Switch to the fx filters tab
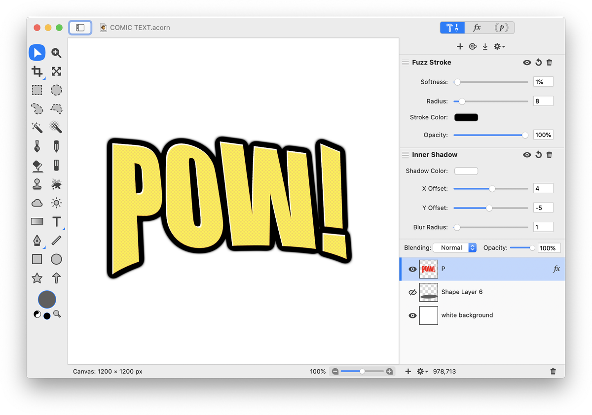The image size is (592, 415). (x=477, y=28)
